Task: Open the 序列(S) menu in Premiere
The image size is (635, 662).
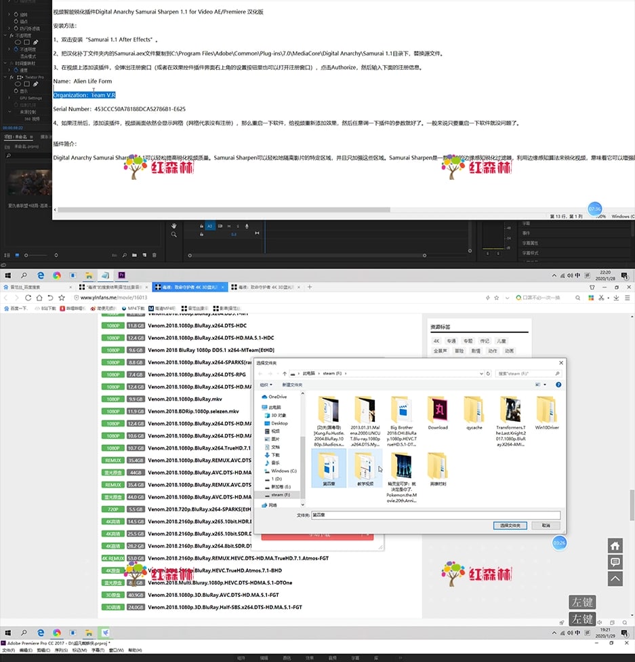Action: pos(62,650)
